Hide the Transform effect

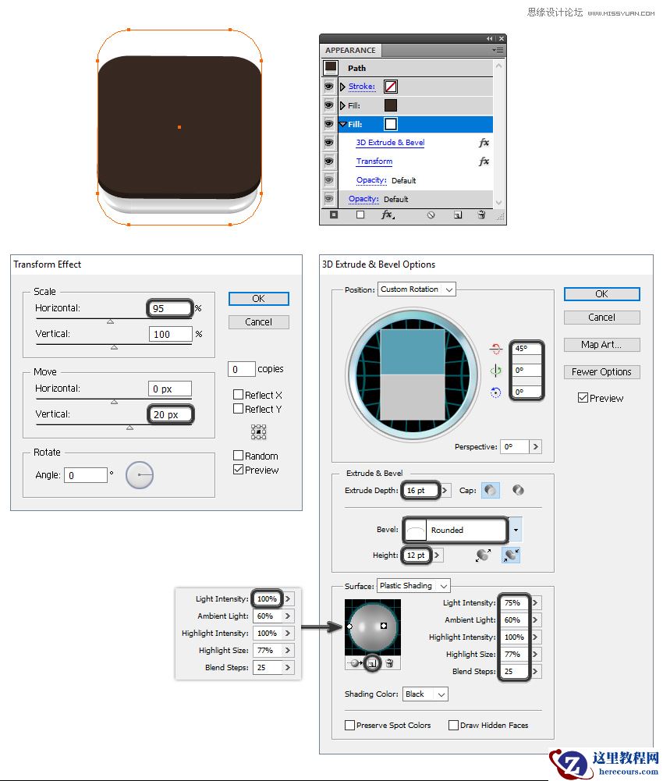[328, 162]
